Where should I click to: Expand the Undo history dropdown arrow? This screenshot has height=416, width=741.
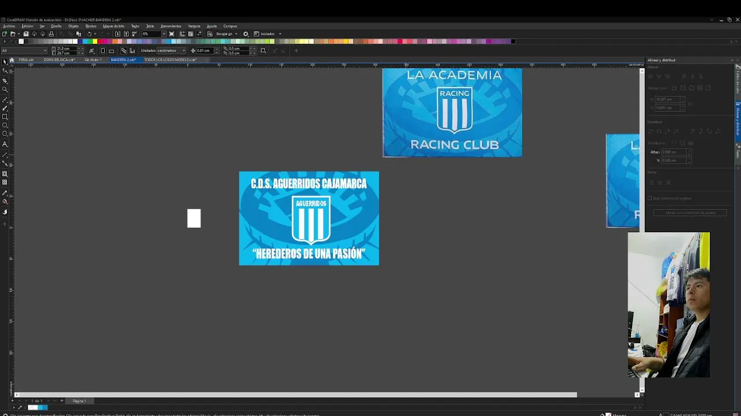pyautogui.click(x=95, y=34)
